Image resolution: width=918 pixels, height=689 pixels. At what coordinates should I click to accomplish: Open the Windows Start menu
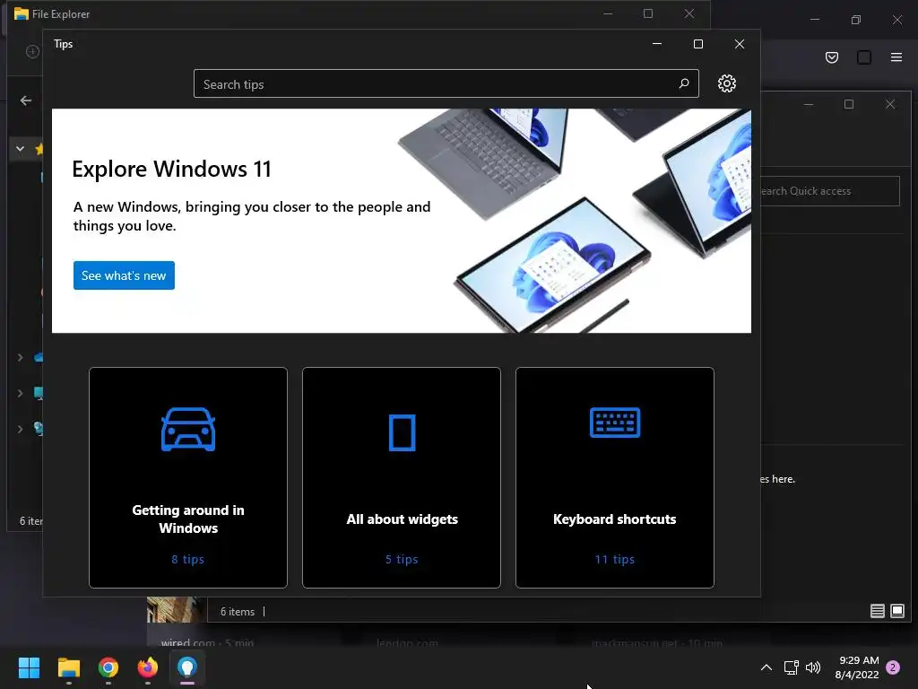(x=29, y=667)
